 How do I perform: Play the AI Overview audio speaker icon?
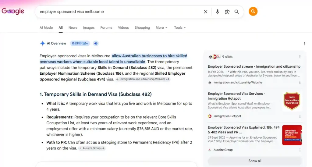(96, 43)
